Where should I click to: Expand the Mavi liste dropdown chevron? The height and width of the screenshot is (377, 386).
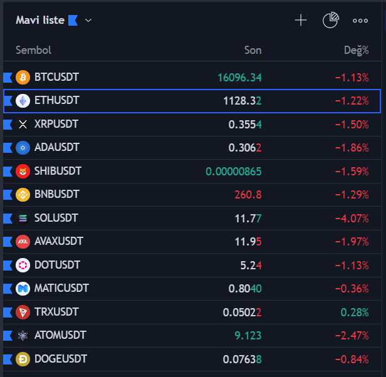tap(88, 20)
